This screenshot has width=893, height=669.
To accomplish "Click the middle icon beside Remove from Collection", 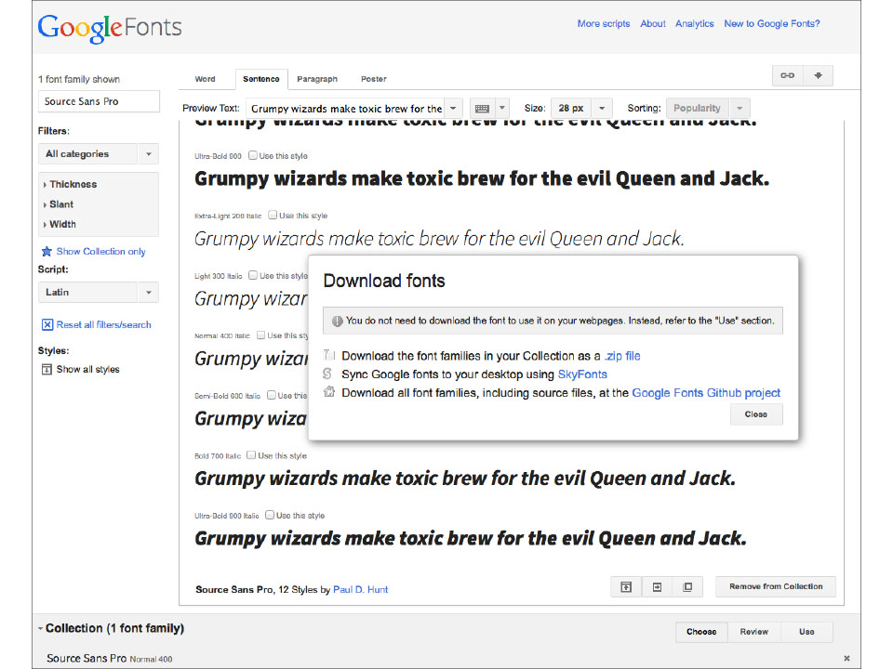I will tap(657, 587).
